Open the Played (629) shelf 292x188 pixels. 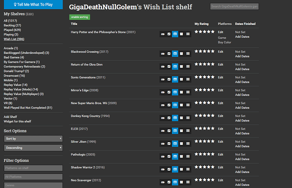[x=12, y=30]
